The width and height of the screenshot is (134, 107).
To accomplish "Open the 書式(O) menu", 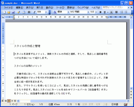I will click(x=49, y=7).
